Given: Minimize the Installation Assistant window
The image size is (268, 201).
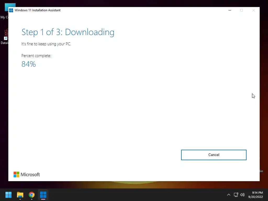Looking at the screenshot, I should [230, 10].
